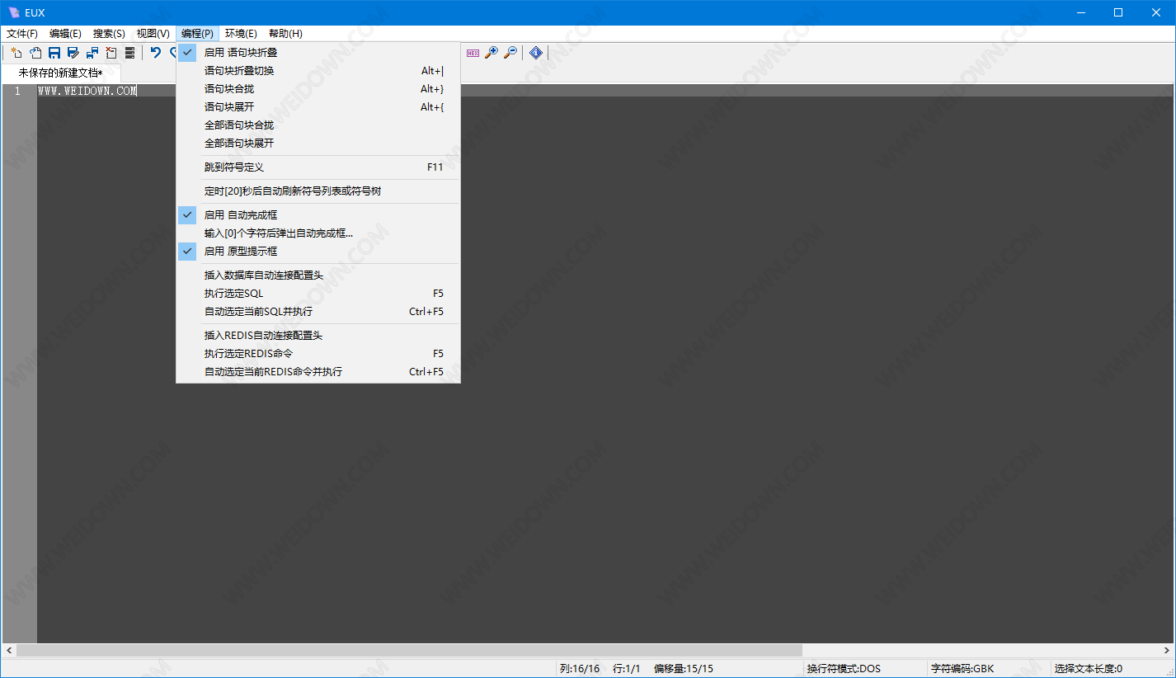
Task: Choose 全部语句块展开 from menu
Action: tap(318, 143)
